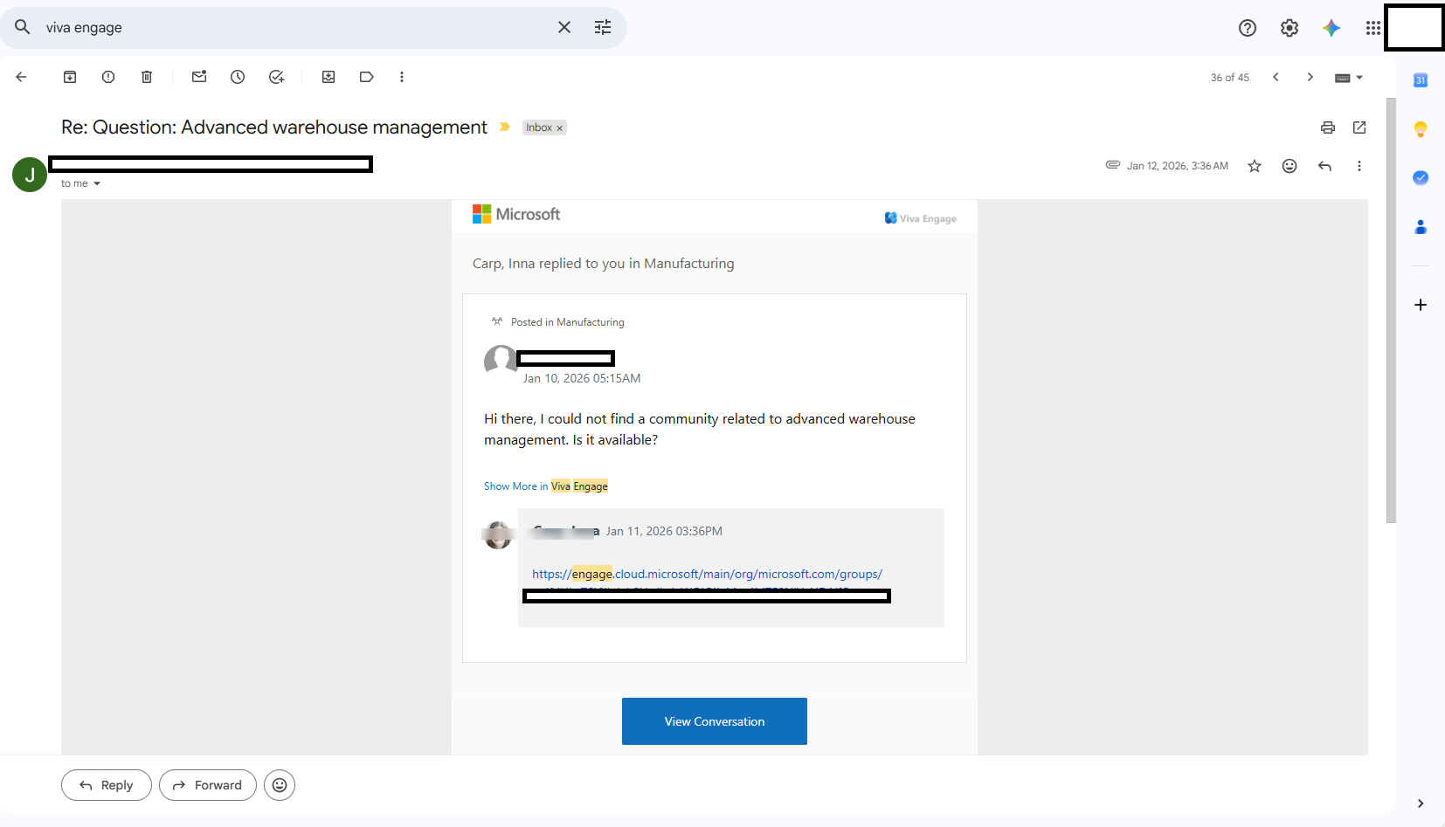This screenshot has width=1445, height=827.
Task: Go back to the search results list
Action: click(x=22, y=77)
